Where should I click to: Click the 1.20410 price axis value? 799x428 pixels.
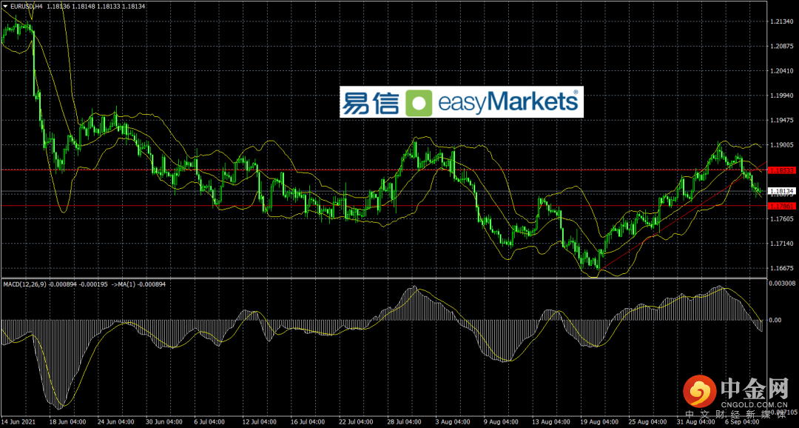(x=782, y=71)
